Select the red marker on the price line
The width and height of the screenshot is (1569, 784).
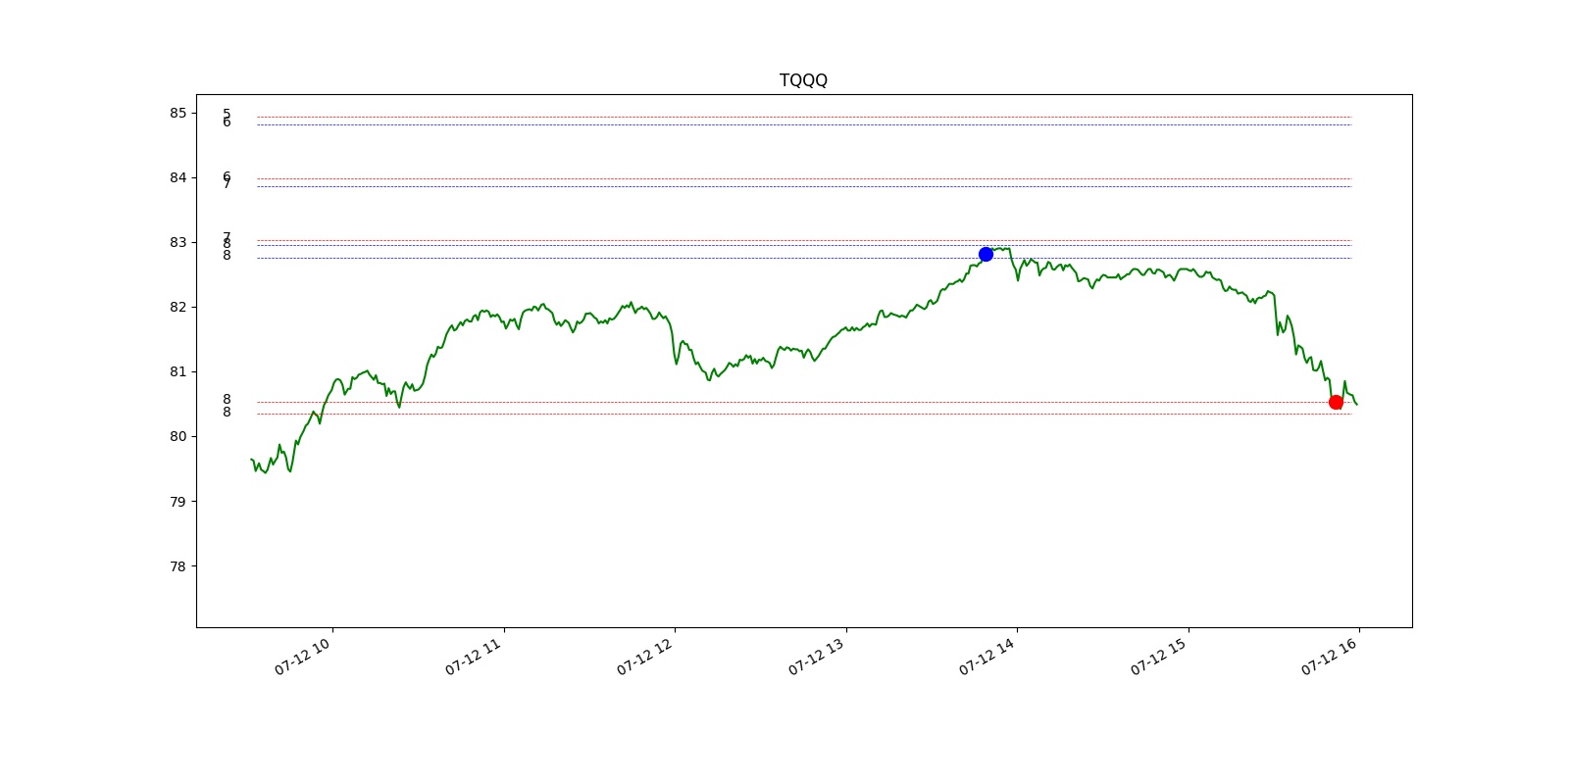tap(1336, 402)
